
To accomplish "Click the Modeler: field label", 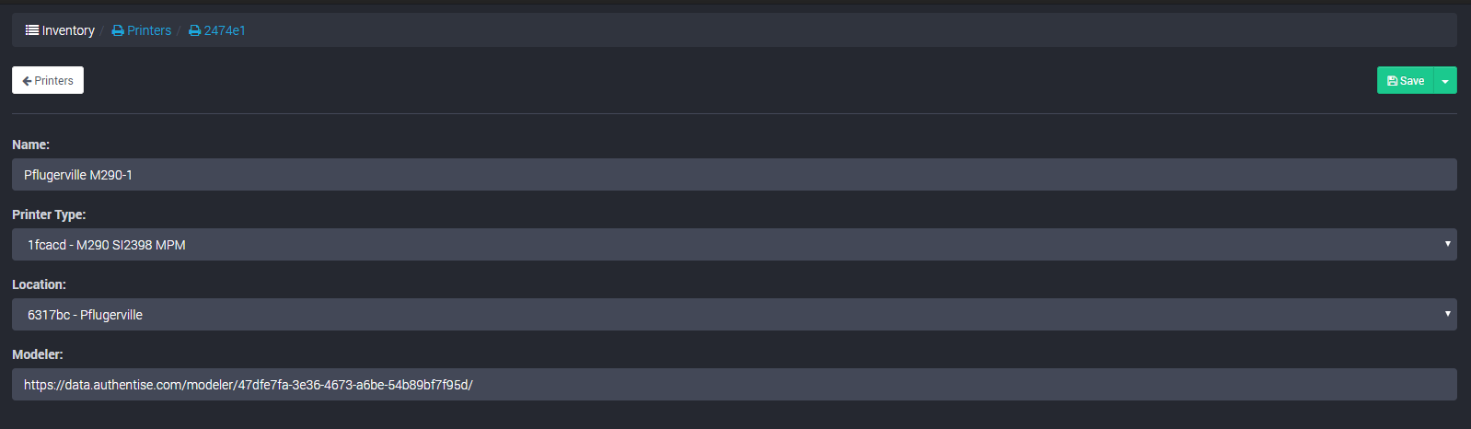I will [x=38, y=354].
